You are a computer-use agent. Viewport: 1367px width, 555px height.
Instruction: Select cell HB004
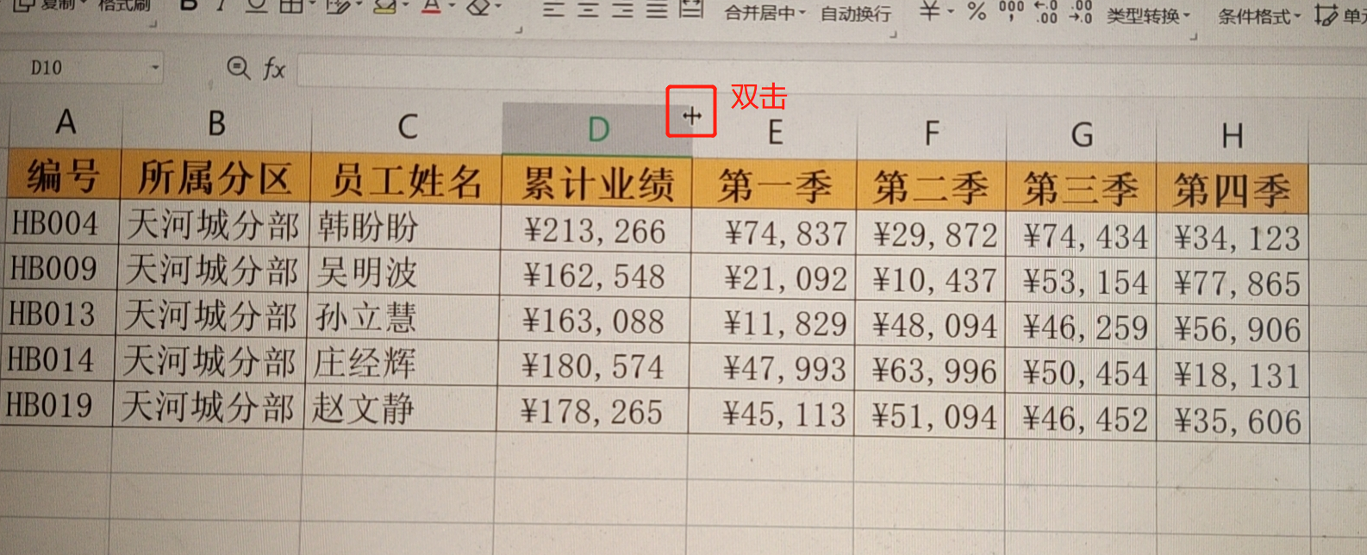pos(62,223)
